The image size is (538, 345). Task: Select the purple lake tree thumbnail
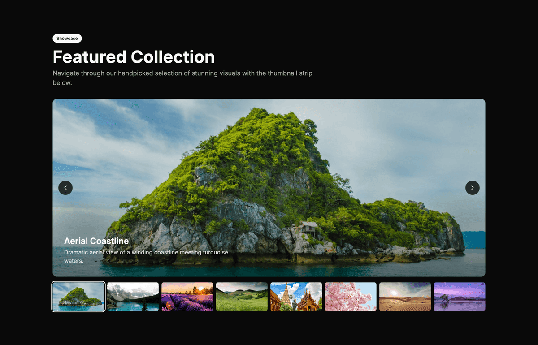(x=459, y=296)
